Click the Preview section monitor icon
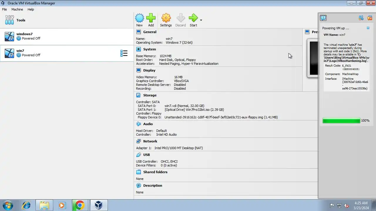This screenshot has width=376, height=211. pyautogui.click(x=307, y=32)
